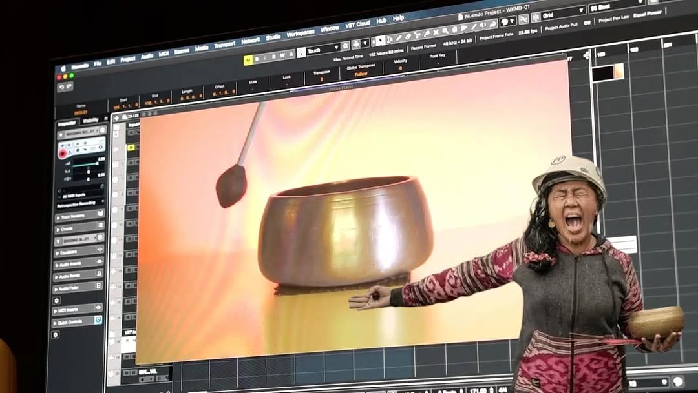Click the gear icon below Audio Fader
The image size is (698, 393).
coord(56,300)
